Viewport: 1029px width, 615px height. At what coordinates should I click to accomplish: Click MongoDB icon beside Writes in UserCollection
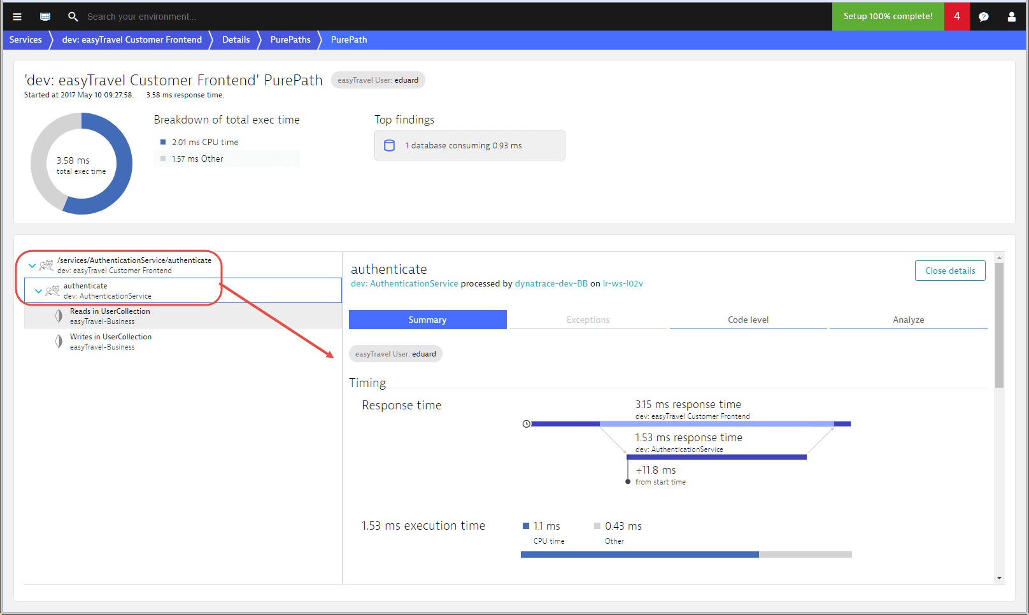pyautogui.click(x=59, y=341)
